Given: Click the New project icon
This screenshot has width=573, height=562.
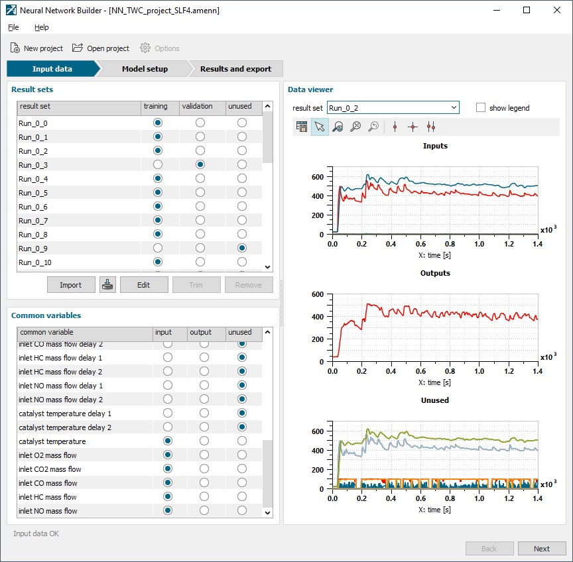Looking at the screenshot, I should (15, 48).
